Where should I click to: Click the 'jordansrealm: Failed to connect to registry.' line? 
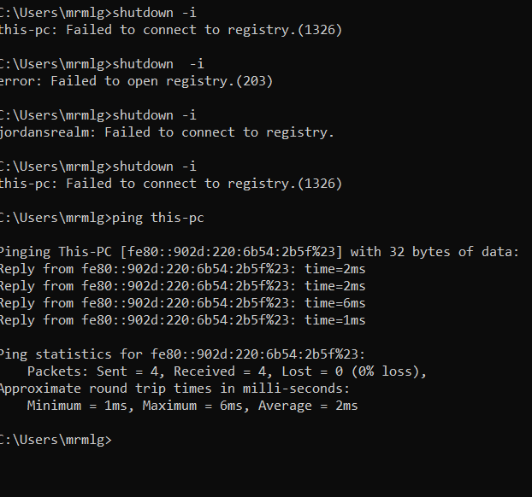click(x=168, y=132)
